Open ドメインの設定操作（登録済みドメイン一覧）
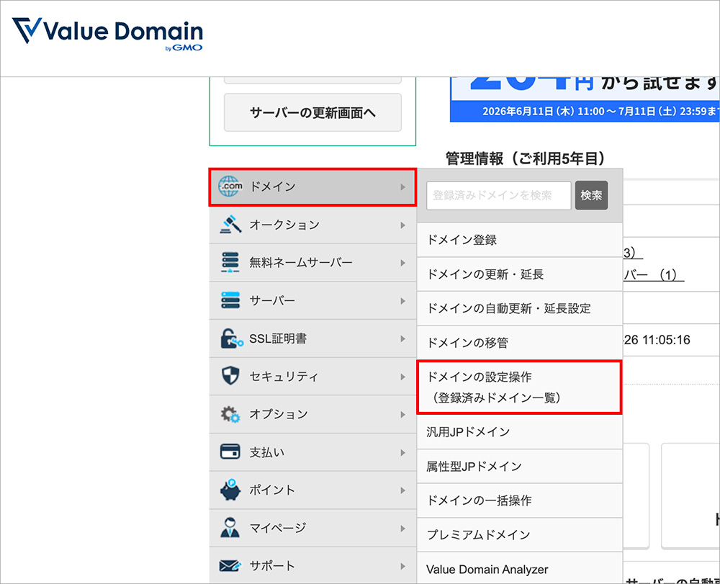Image resolution: width=720 pixels, height=584 pixels. 519,387
